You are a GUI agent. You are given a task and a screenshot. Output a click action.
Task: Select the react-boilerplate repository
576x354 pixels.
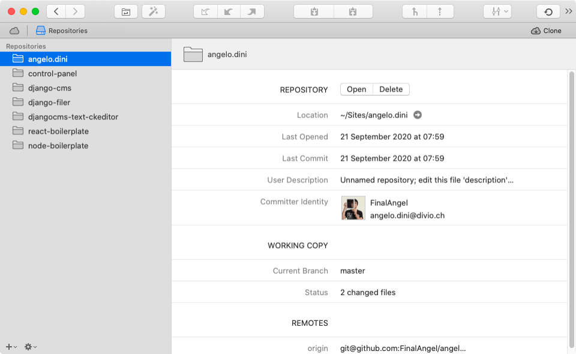click(58, 131)
